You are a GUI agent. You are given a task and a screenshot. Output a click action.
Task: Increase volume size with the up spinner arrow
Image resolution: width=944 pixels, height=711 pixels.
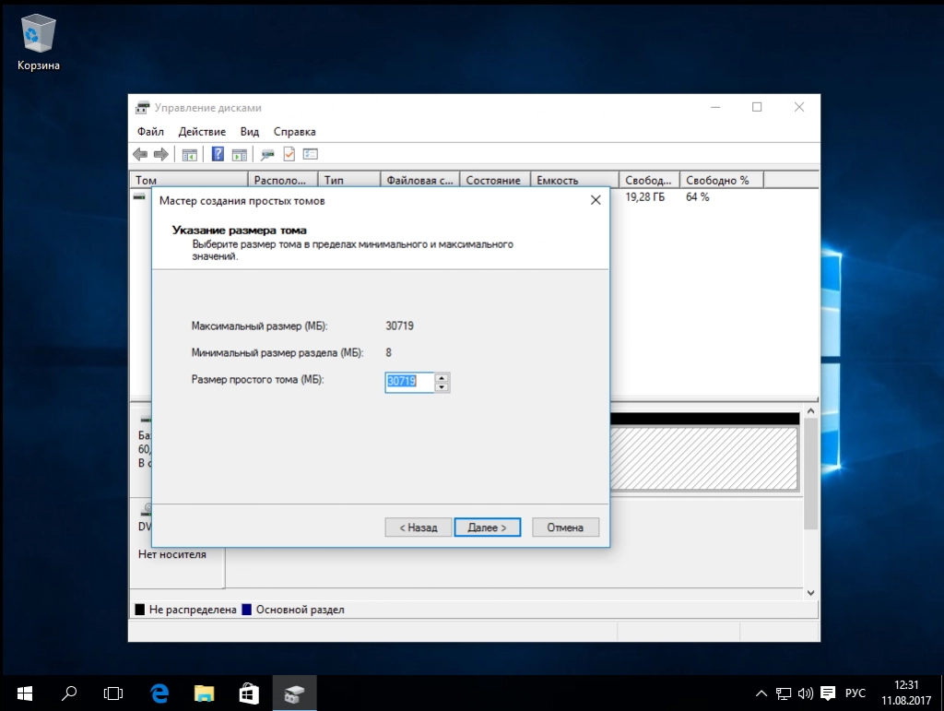point(442,377)
